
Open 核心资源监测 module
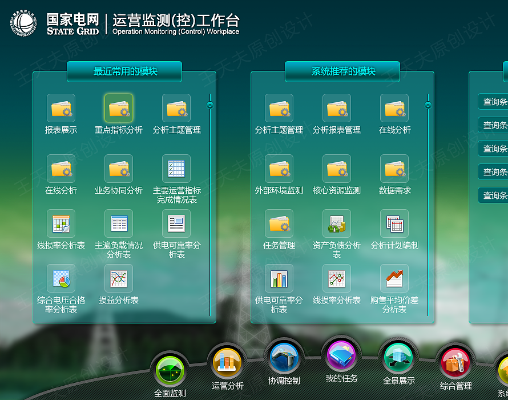(337, 169)
